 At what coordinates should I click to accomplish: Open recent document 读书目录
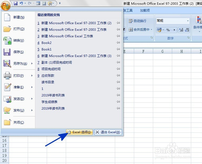coord(48,82)
